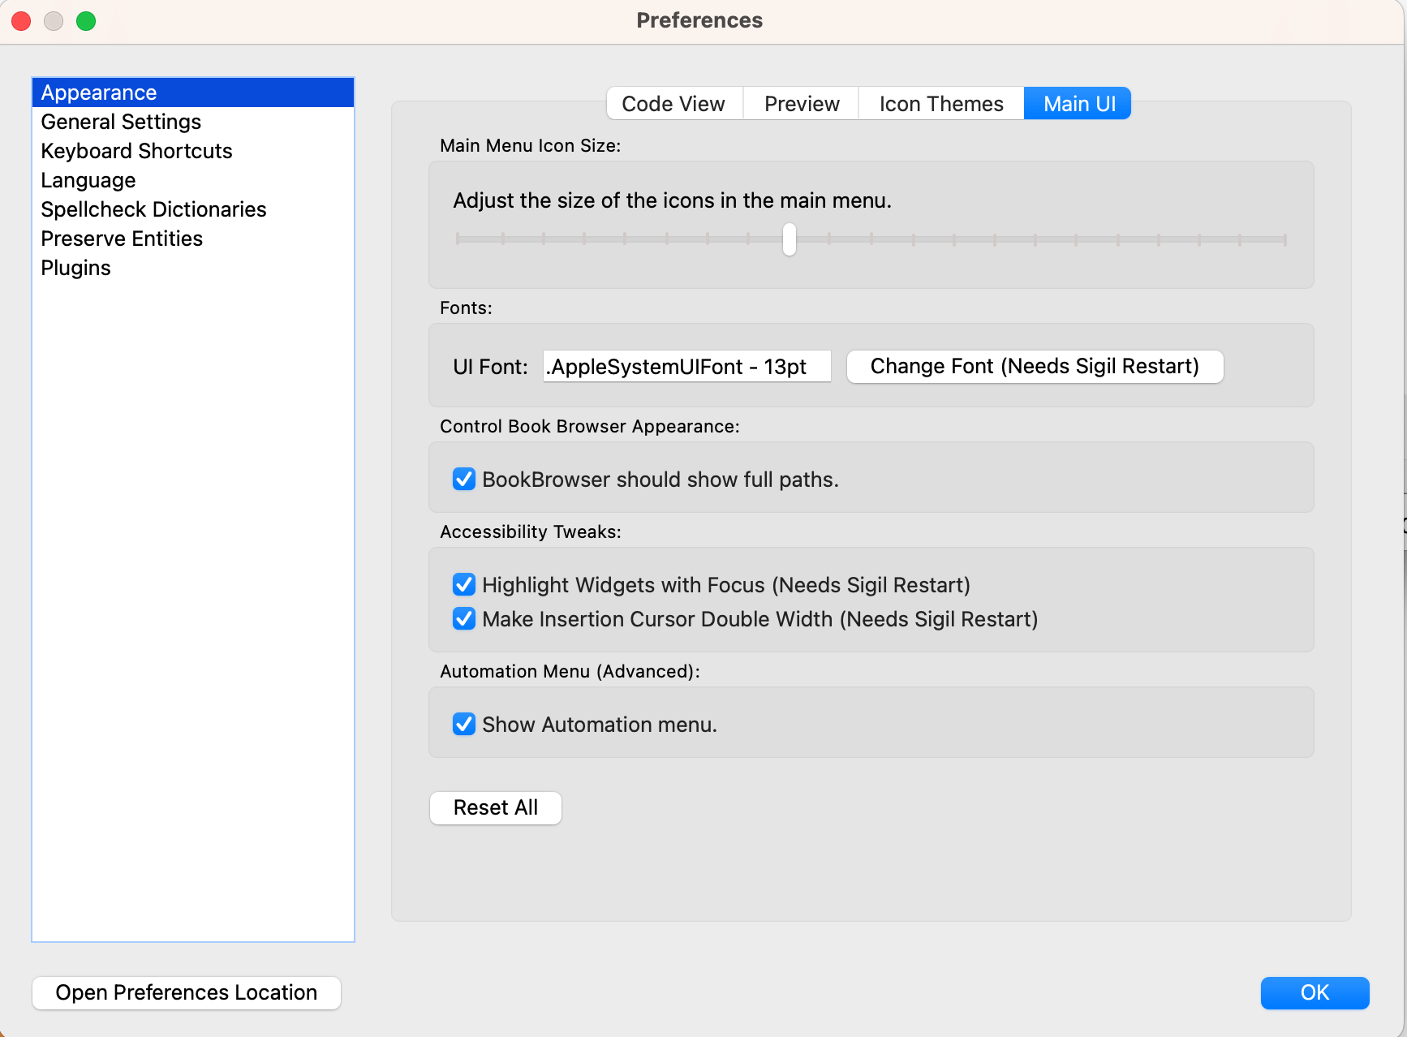This screenshot has width=1407, height=1037.
Task: Confirm preferences with the OK button
Action: coord(1314,993)
